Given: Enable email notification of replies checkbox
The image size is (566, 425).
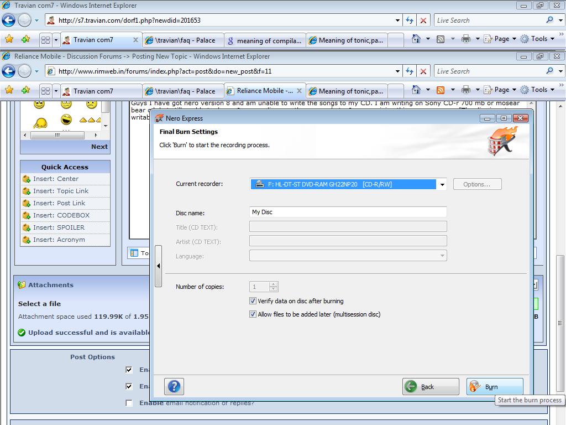Looking at the screenshot, I should coord(129,403).
